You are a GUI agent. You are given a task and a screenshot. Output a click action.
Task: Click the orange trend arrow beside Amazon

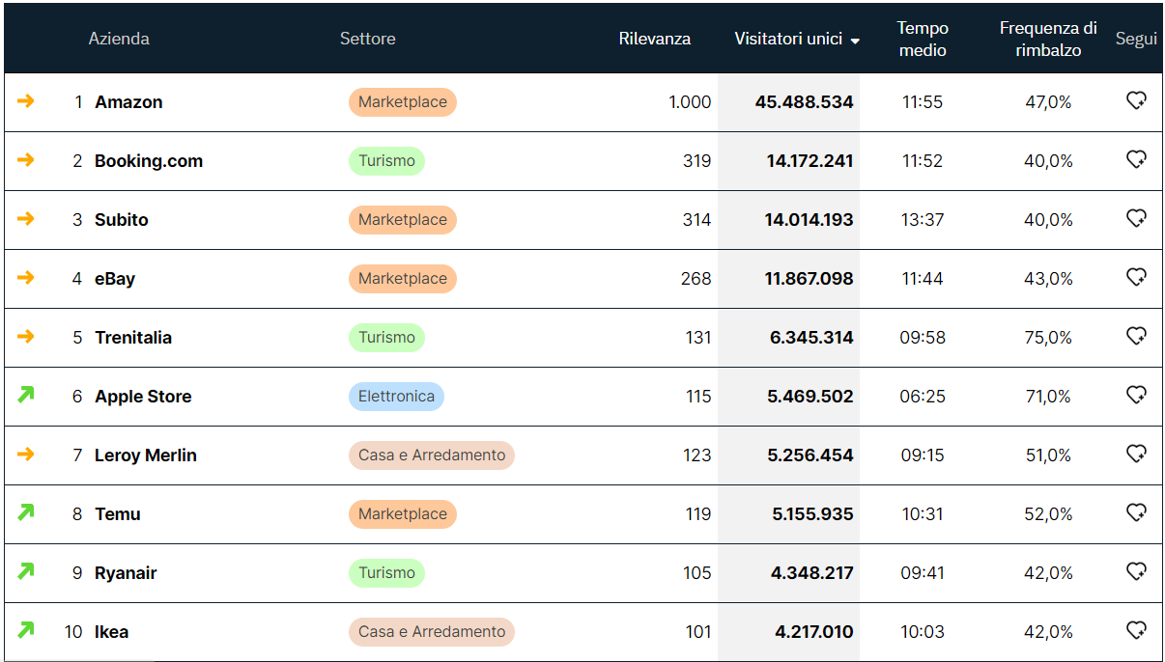26,100
